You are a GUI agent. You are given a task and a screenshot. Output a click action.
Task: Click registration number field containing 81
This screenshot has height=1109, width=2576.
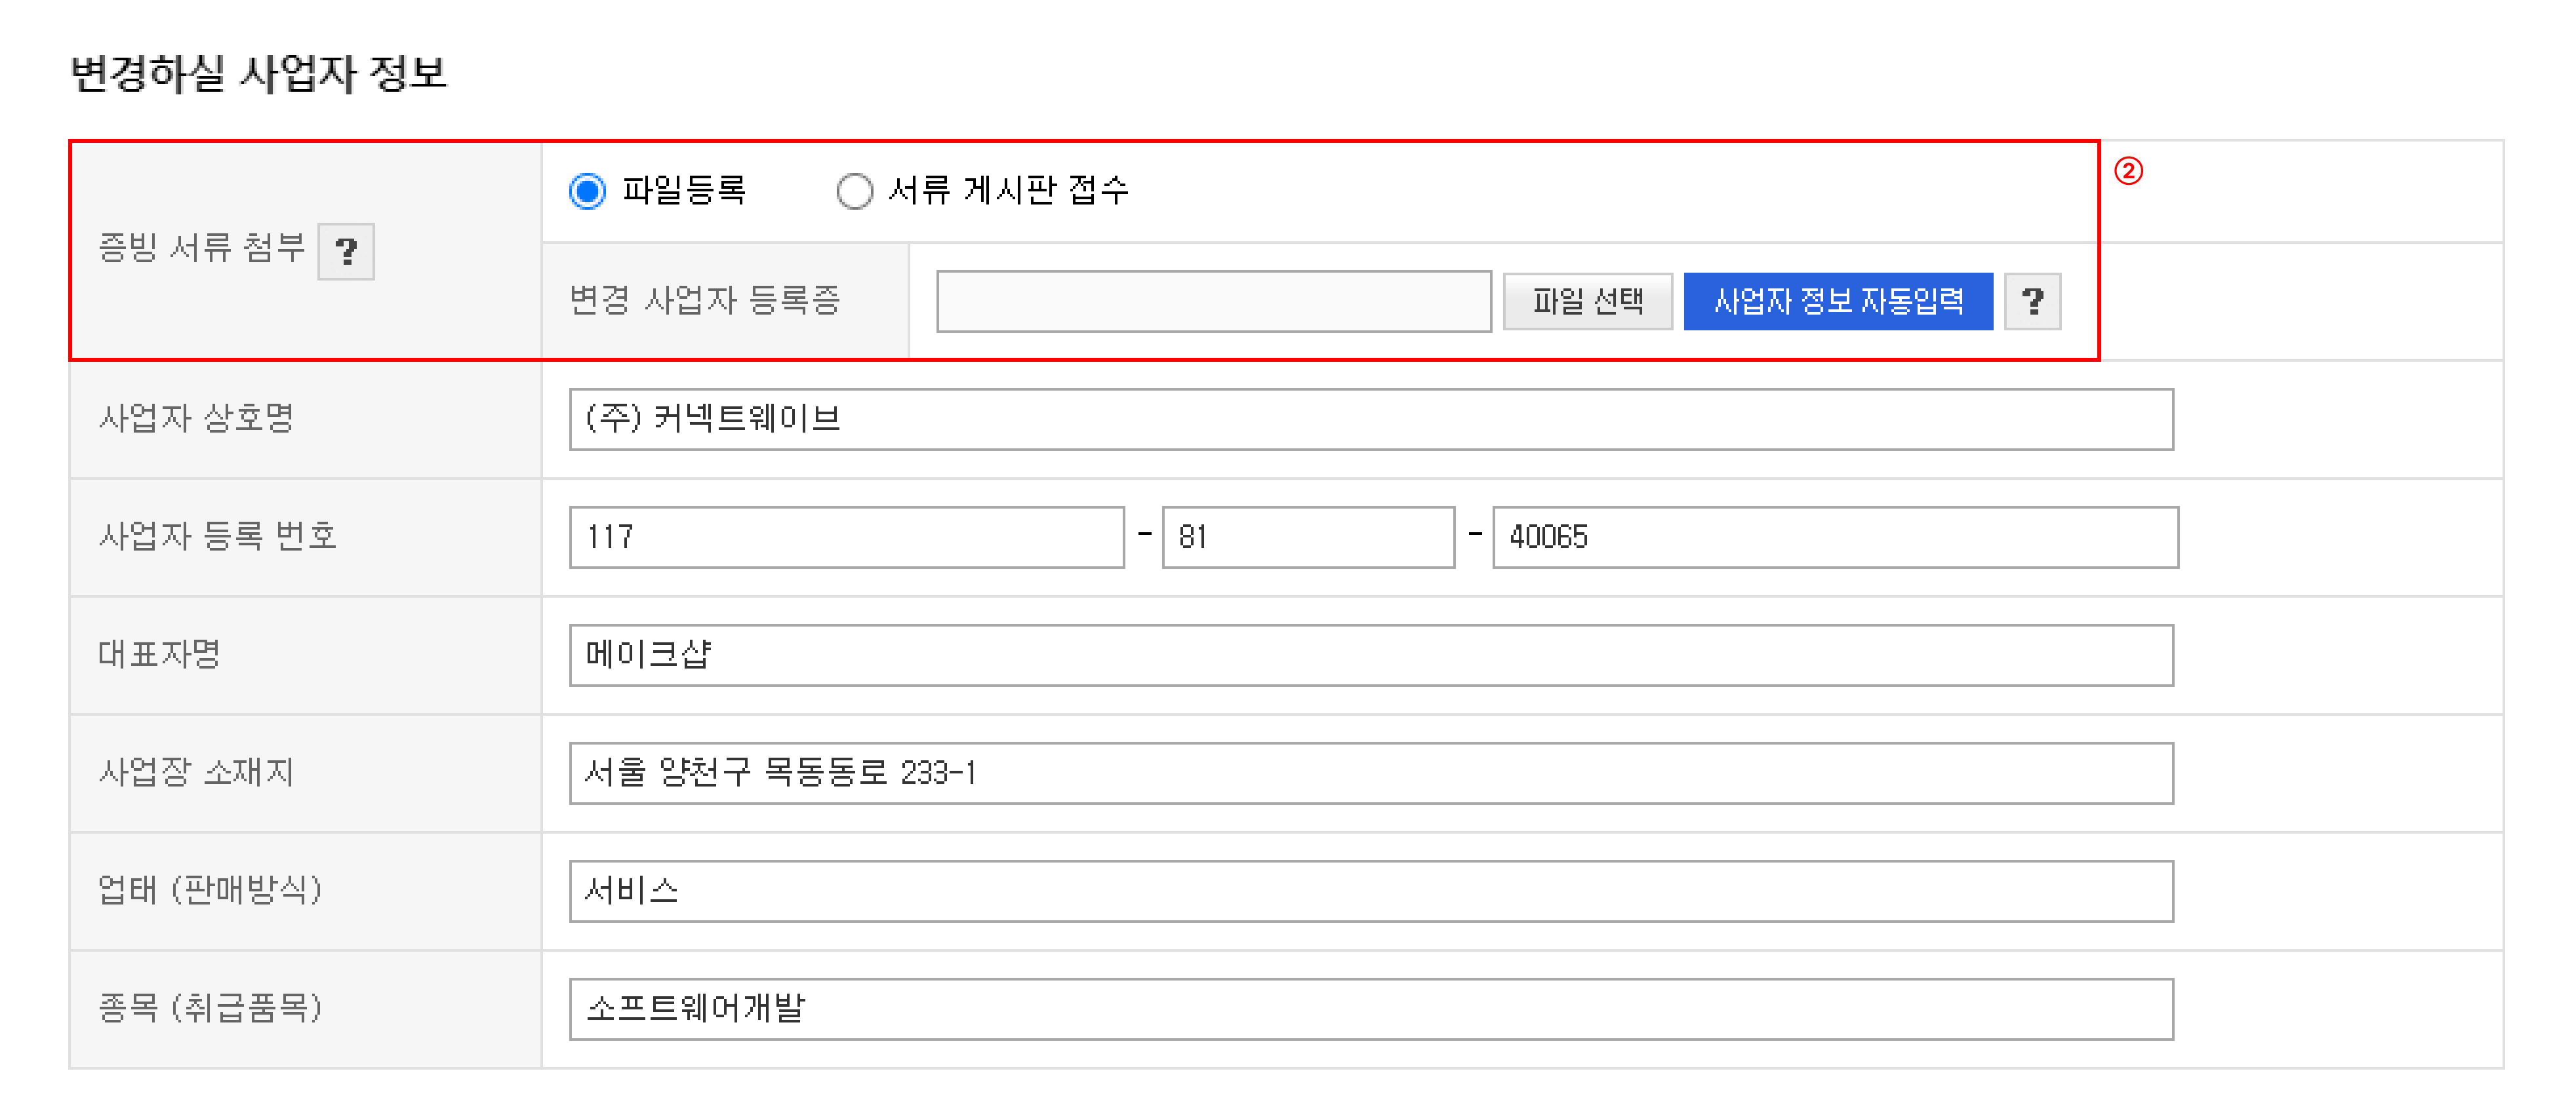pos(1307,537)
